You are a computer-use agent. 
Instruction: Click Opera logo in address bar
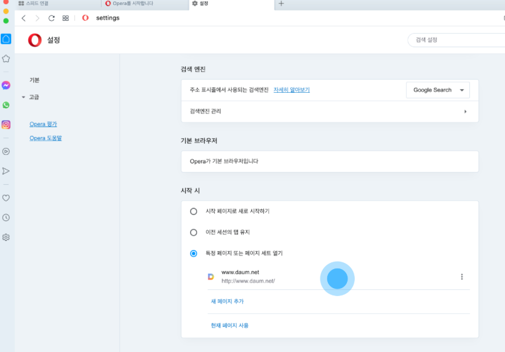[x=85, y=18]
